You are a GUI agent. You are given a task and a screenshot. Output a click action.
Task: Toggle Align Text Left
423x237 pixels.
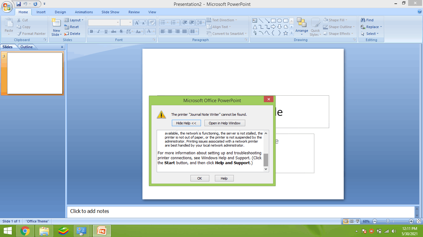(163, 31)
